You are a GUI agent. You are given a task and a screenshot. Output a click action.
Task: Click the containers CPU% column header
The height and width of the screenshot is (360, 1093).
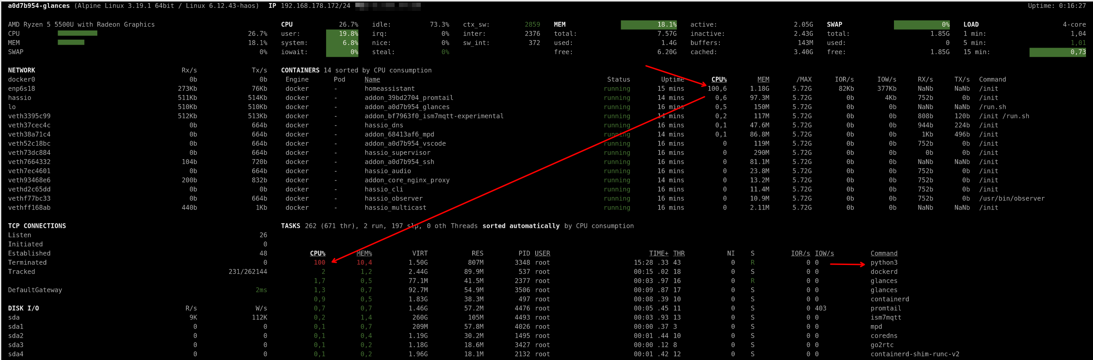pyautogui.click(x=719, y=79)
